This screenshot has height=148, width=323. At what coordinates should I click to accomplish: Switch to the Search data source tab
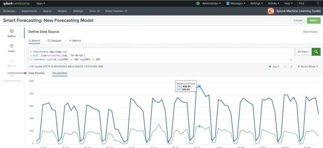click(34, 41)
